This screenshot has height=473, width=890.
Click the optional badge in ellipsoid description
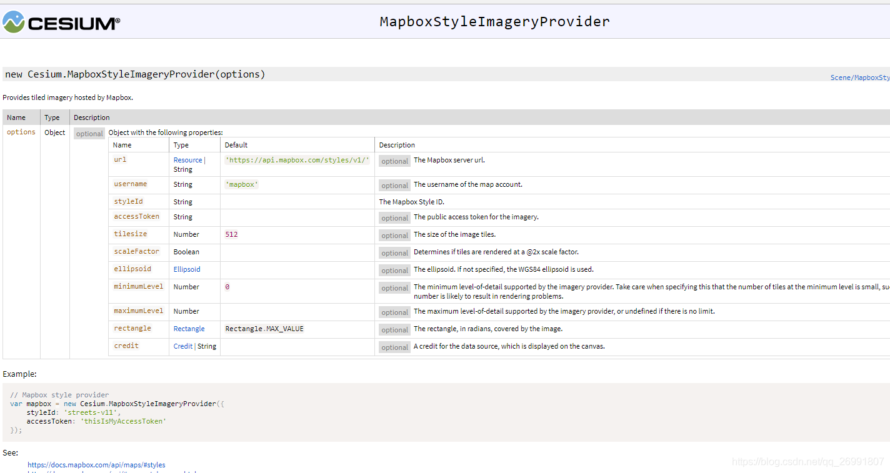click(x=395, y=271)
